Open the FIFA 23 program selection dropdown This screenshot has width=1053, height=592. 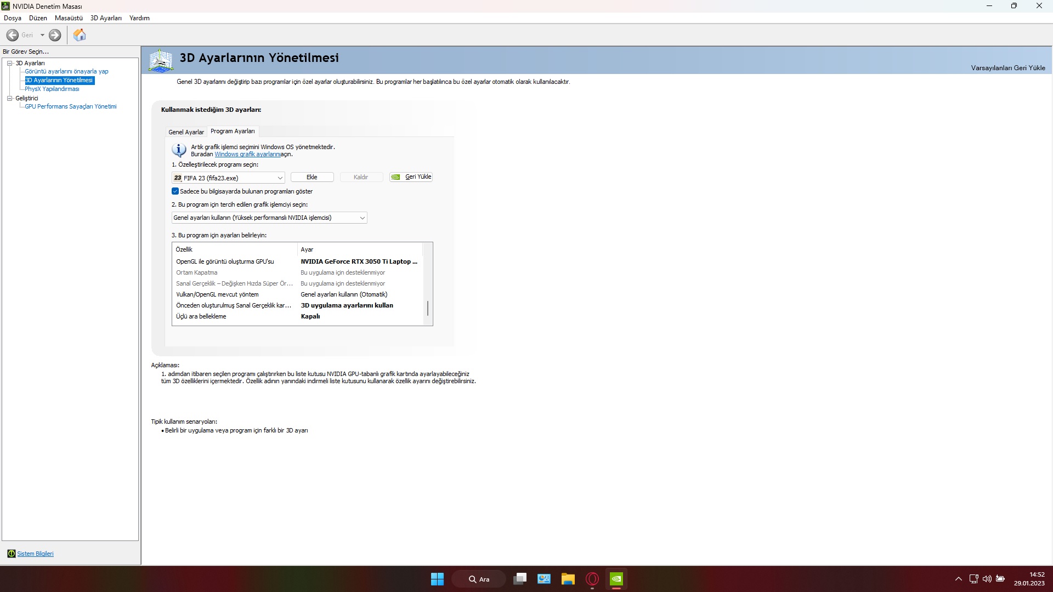point(280,178)
